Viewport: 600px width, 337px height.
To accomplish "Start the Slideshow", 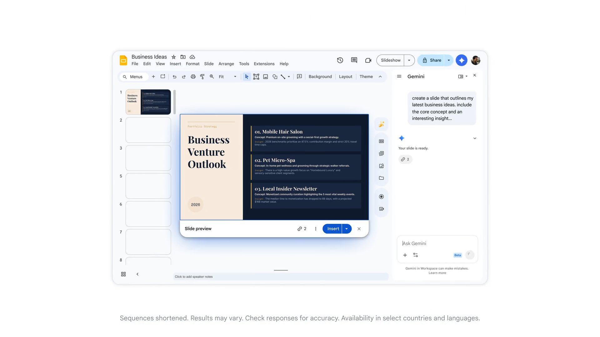I will tap(391, 60).
